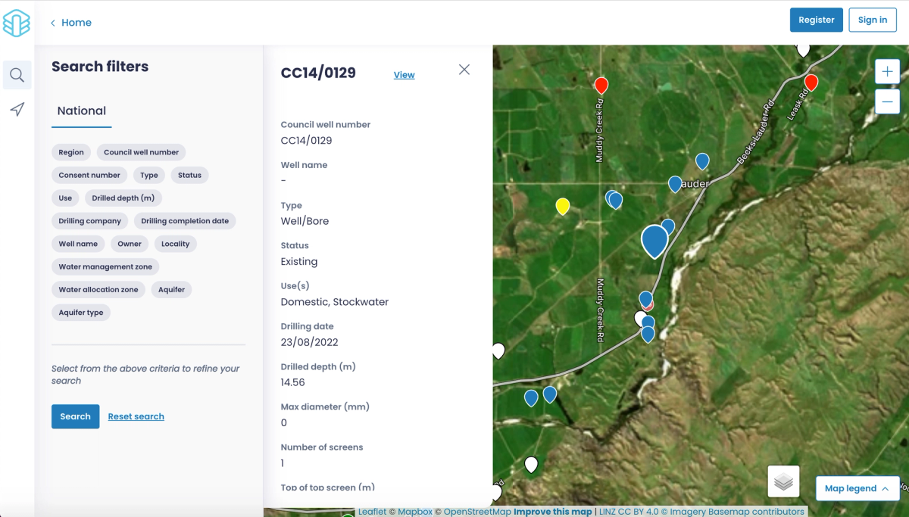This screenshot has height=517, width=909.
Task: Open the map layers switcher
Action: tap(783, 481)
